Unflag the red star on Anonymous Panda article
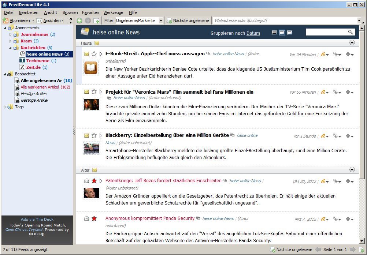 [94, 218]
